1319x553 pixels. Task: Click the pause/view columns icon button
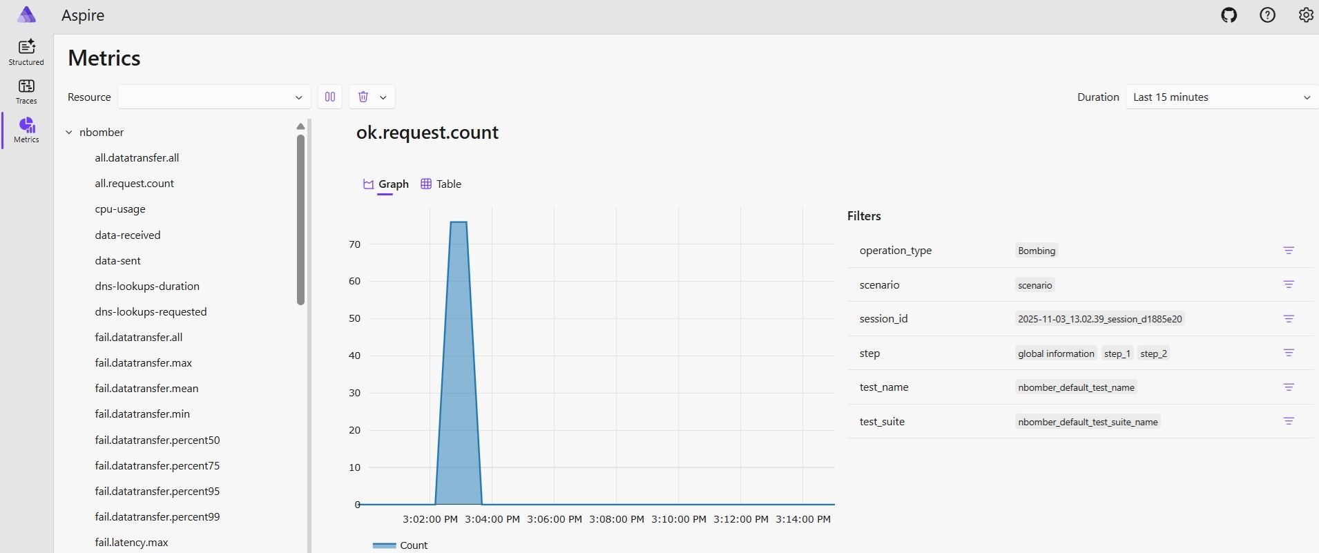(x=330, y=97)
